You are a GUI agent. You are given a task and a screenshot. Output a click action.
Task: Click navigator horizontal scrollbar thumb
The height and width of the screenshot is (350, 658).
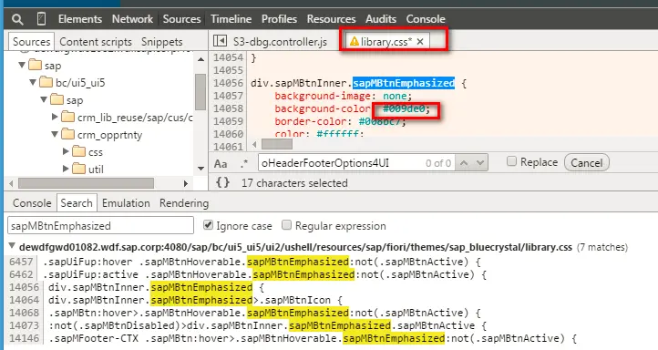click(86, 183)
